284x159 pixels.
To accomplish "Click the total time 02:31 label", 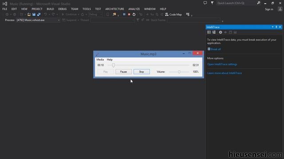I will pyautogui.click(x=196, y=65).
